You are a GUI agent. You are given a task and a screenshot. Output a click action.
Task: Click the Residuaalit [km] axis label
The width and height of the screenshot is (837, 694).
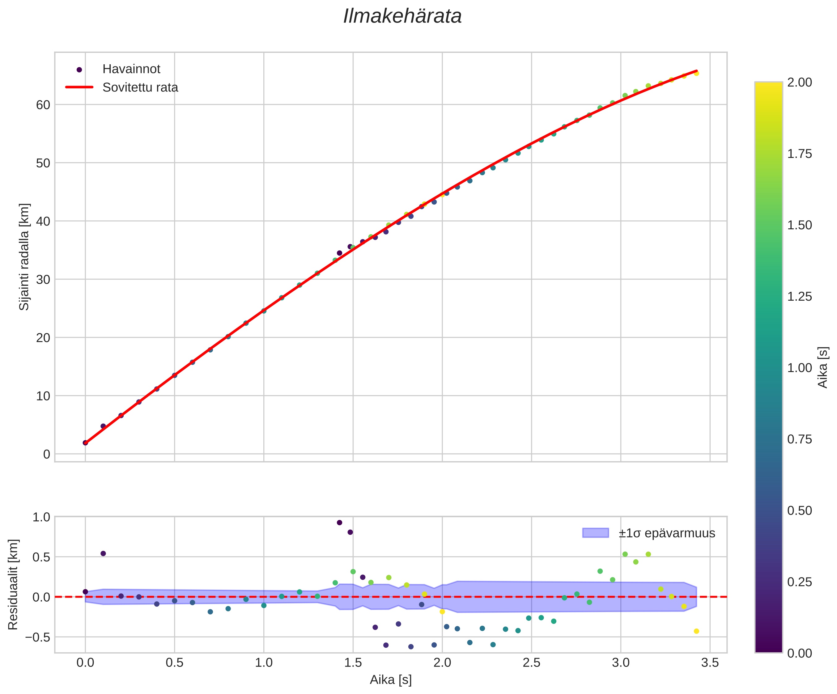click(x=13, y=584)
